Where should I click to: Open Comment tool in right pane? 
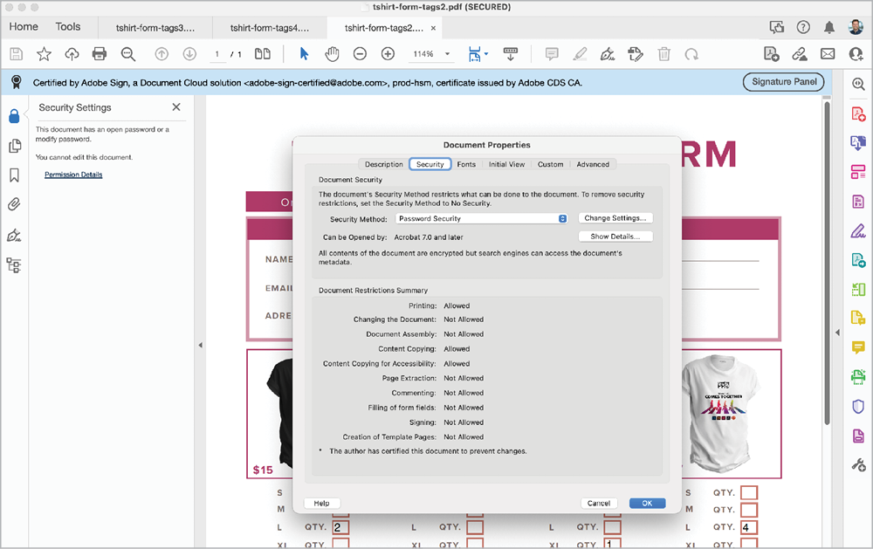tap(858, 347)
